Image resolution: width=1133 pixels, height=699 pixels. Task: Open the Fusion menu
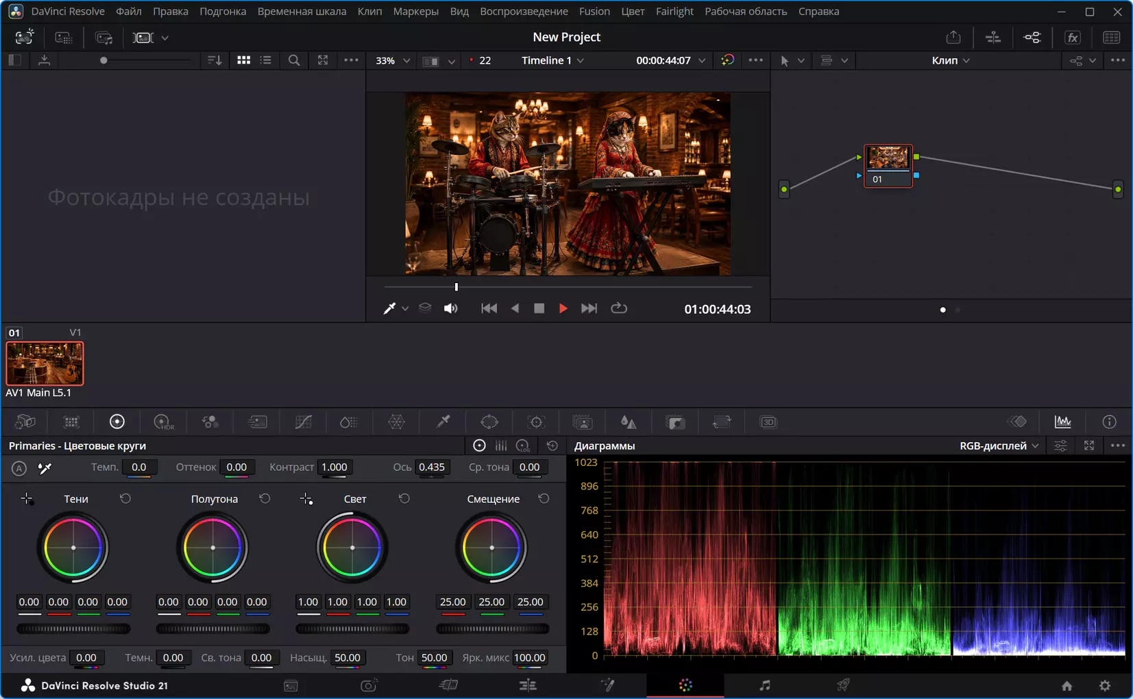point(594,11)
